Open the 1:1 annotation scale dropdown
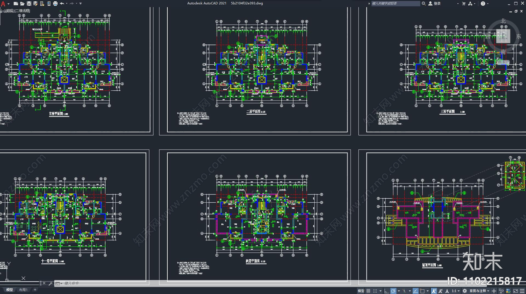Screen dimensions: 526x294 pyautogui.click(x=456, y=291)
